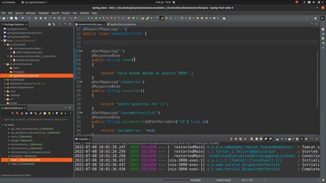Click the Save All toolbar icon

coord(16,18)
